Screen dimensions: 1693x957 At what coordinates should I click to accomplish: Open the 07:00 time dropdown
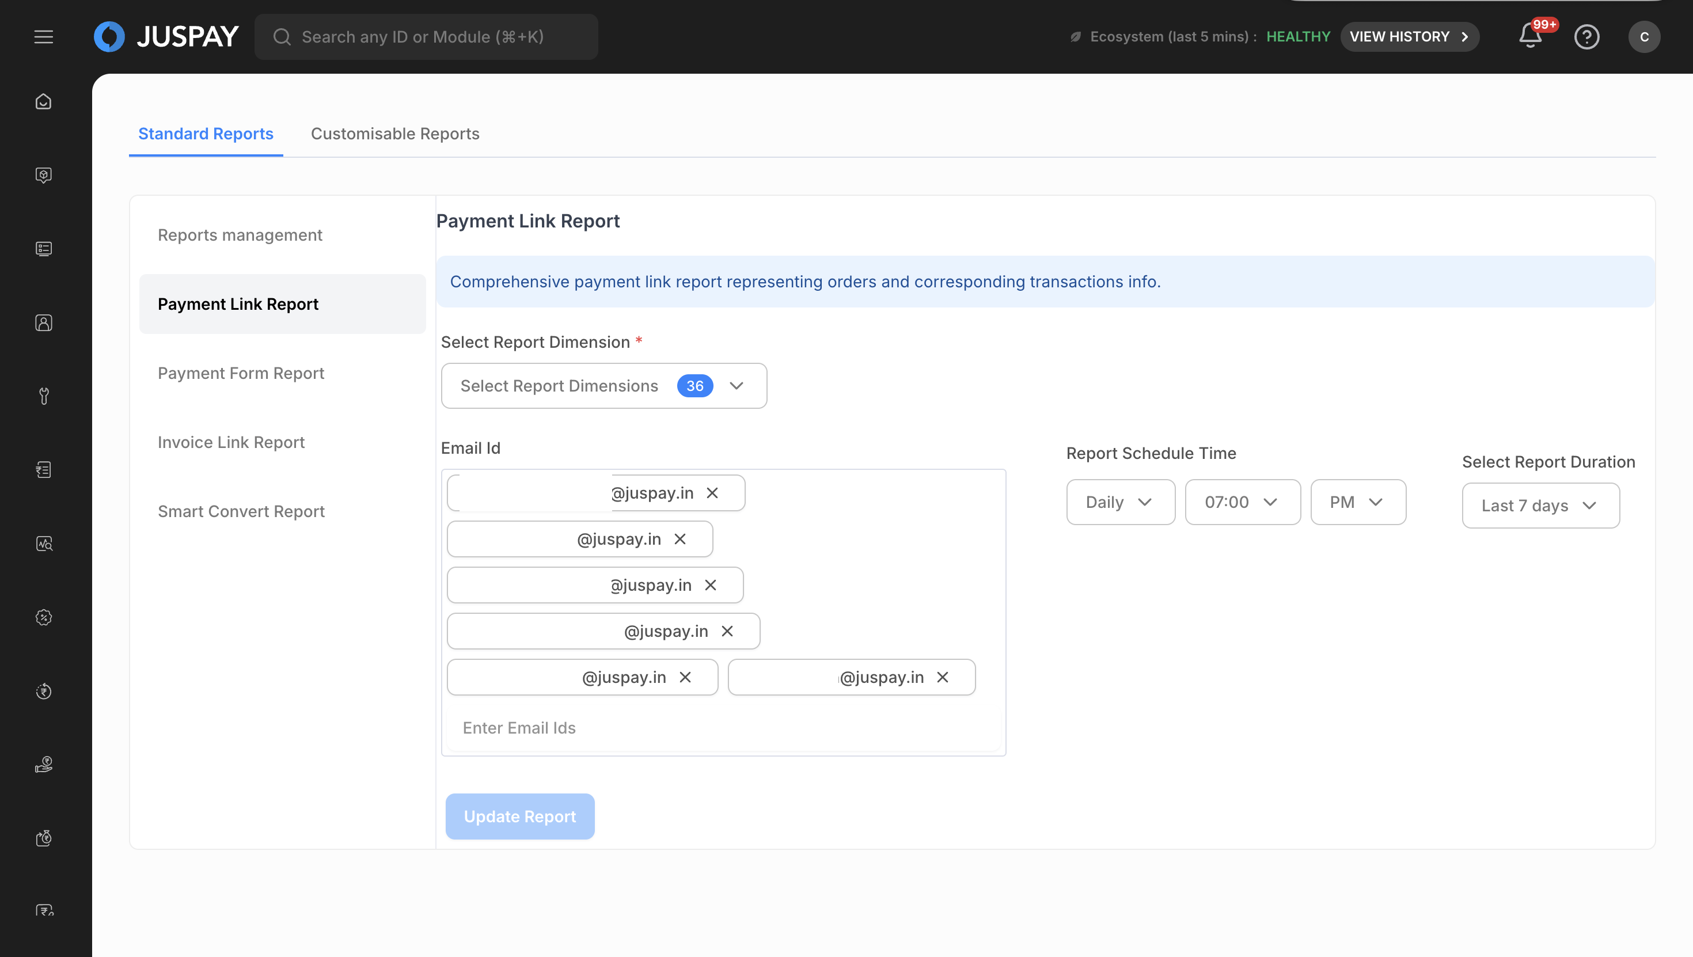tap(1242, 502)
